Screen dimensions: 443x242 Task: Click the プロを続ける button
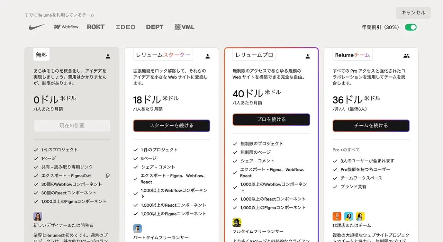click(x=271, y=119)
